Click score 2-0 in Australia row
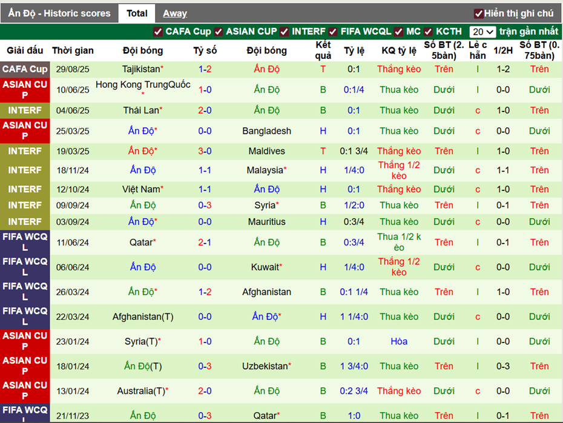This screenshot has width=563, height=423. coord(205,391)
